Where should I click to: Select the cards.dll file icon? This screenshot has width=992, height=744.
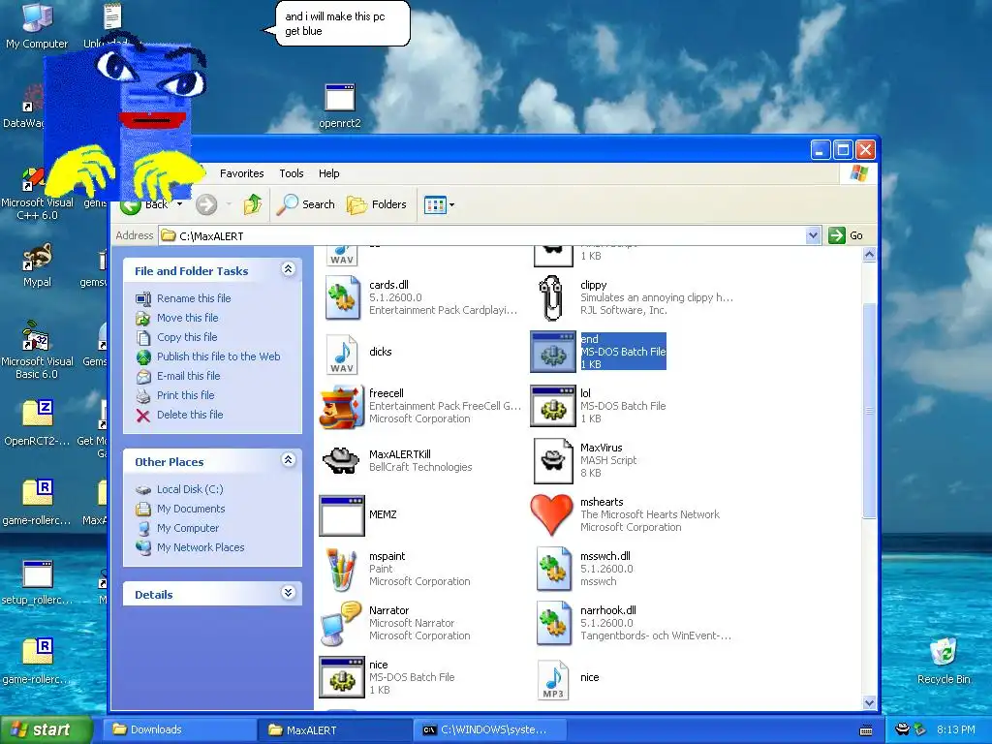coord(342,297)
